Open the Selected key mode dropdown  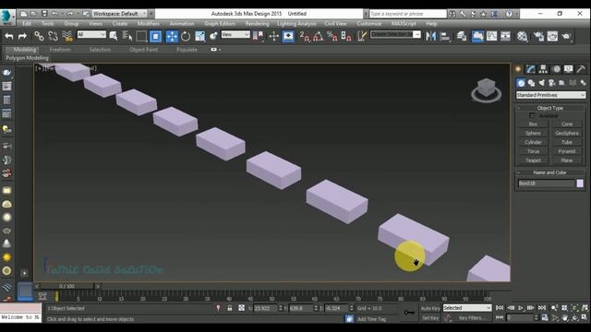coord(467,308)
